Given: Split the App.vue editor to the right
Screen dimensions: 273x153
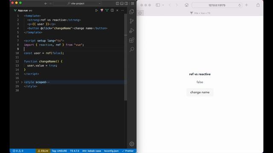Looking at the screenshot, I should [112, 10].
